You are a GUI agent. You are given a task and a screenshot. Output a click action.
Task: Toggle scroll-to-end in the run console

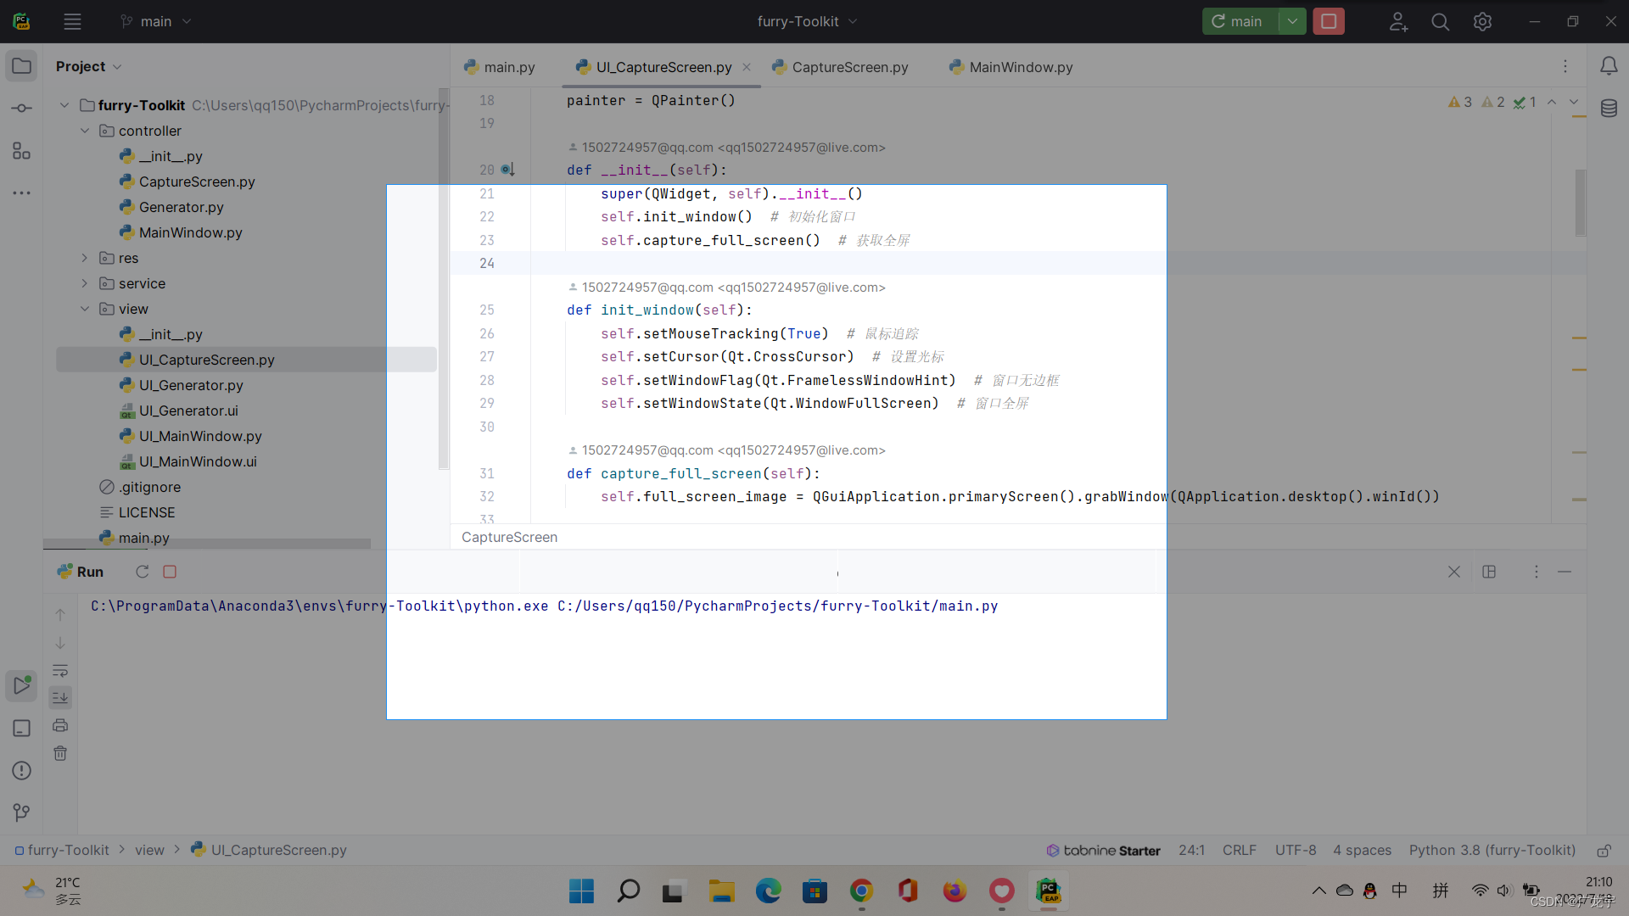59,697
